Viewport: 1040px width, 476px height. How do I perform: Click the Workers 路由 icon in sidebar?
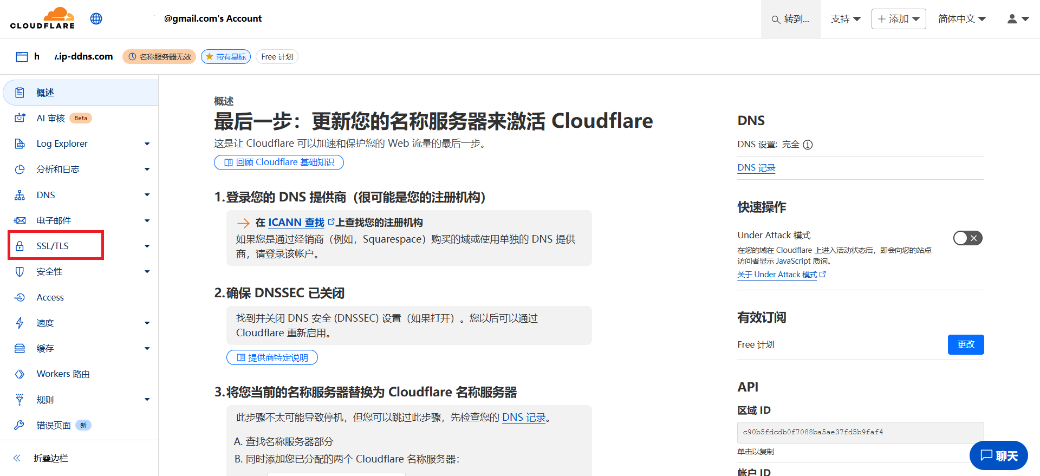(x=19, y=374)
